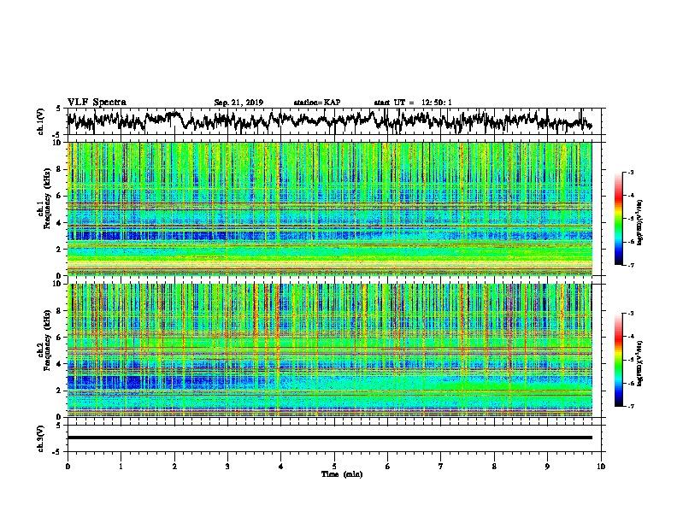Click time axis tick label "8"
Image resolution: width=677 pixels, height=523 pixels.
pyautogui.click(x=494, y=467)
